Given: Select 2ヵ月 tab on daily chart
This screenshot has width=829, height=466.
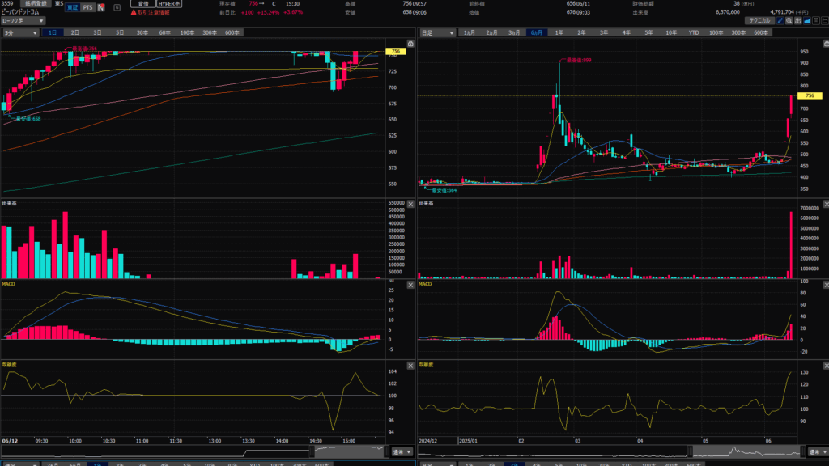Looking at the screenshot, I should 491,32.
